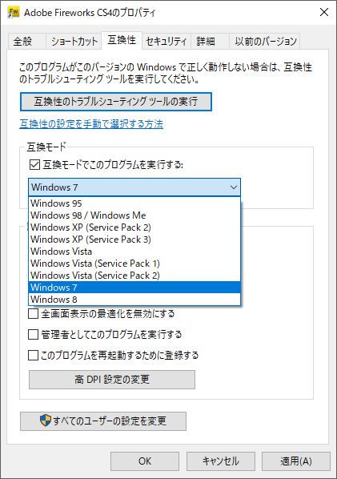Collapse the Windows 7 combo box arrow

coord(234,187)
